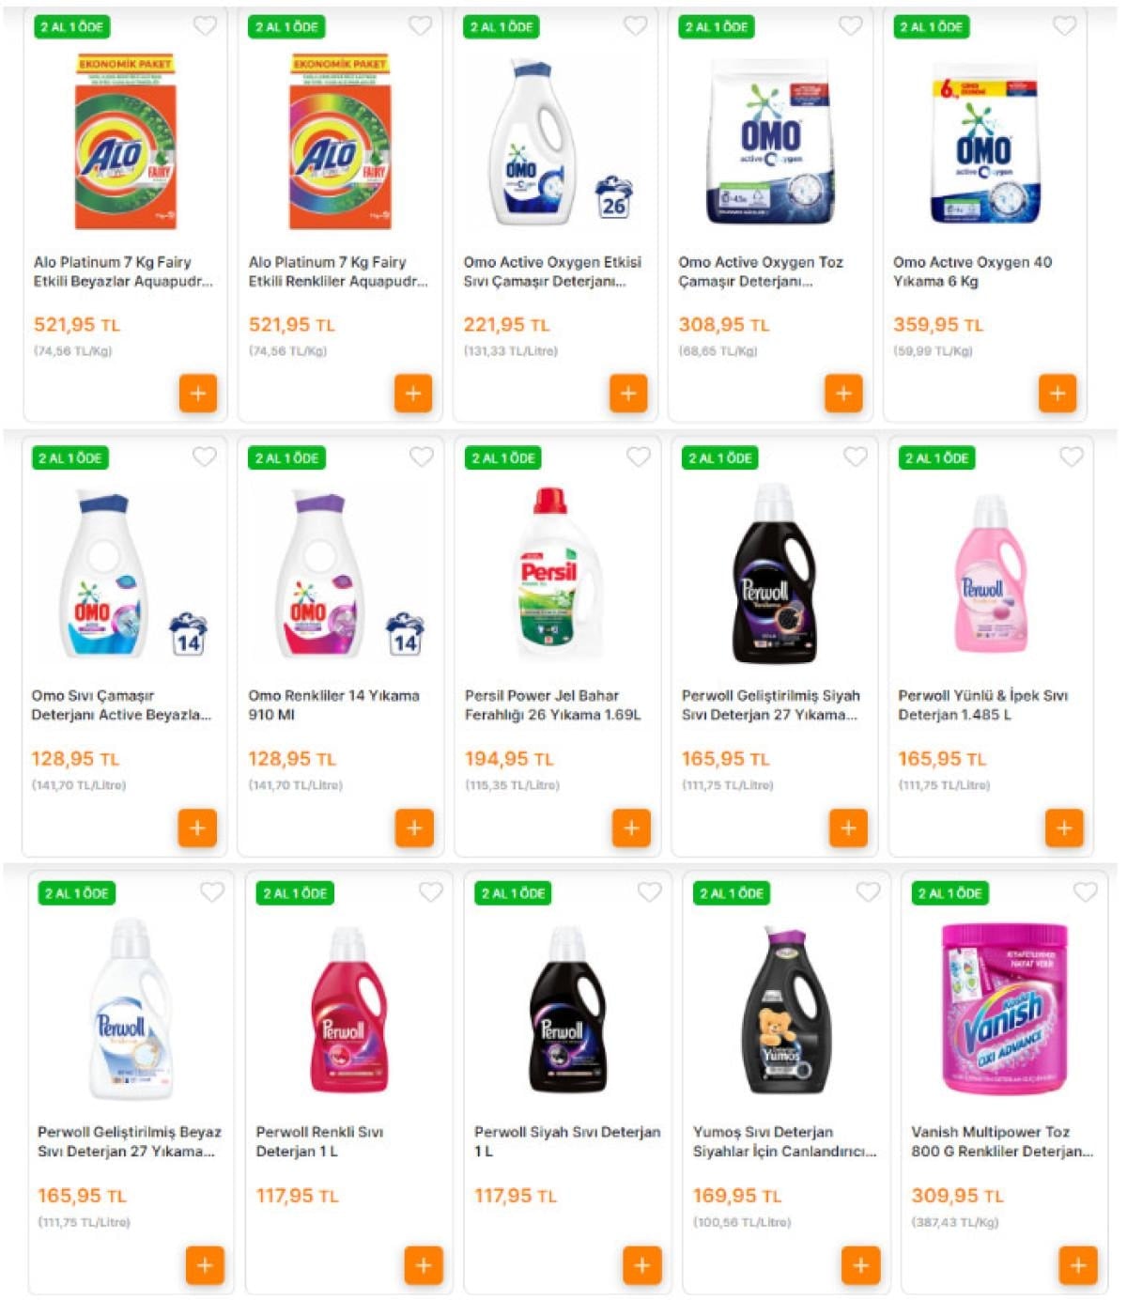Favorite Alo Platinum Renkliler with heart
This screenshot has height=1300, width=1127.
click(x=421, y=26)
